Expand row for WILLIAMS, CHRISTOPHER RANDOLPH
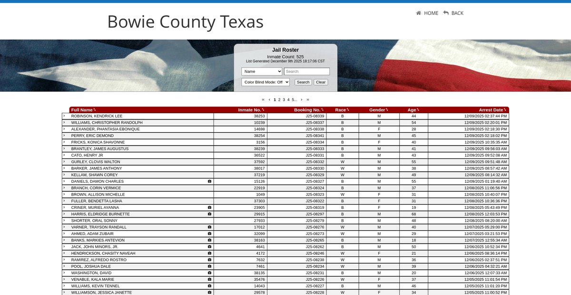571x295 pixels. click(64, 123)
